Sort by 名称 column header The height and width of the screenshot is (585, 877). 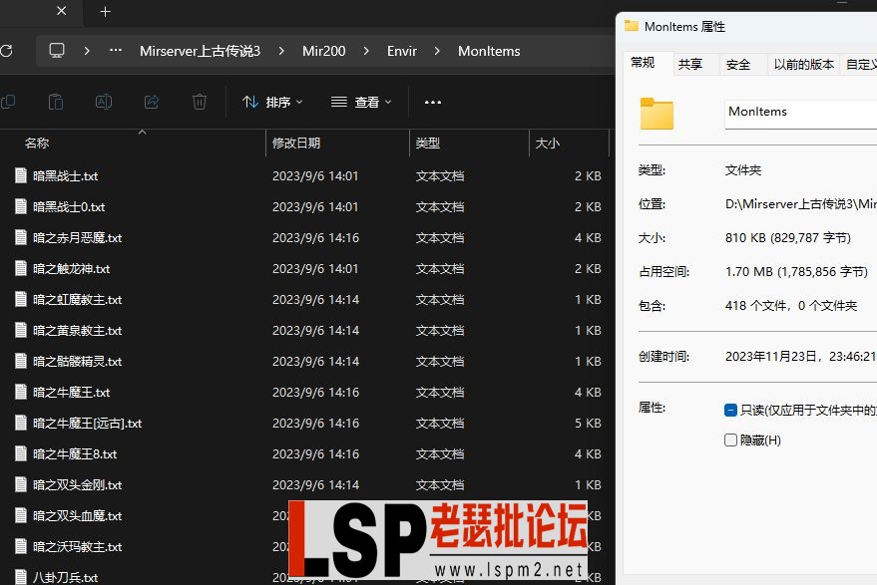pos(37,144)
